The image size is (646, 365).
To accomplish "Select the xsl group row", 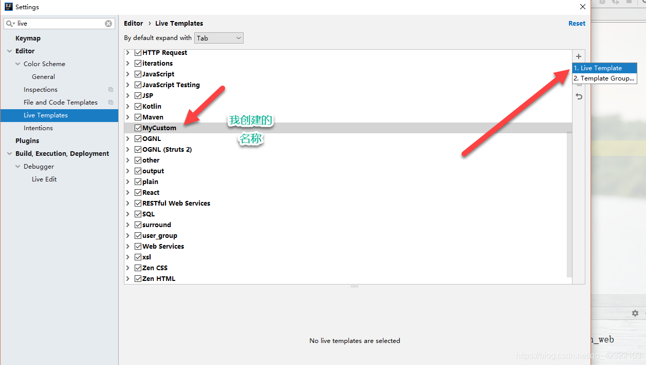I will coord(348,257).
